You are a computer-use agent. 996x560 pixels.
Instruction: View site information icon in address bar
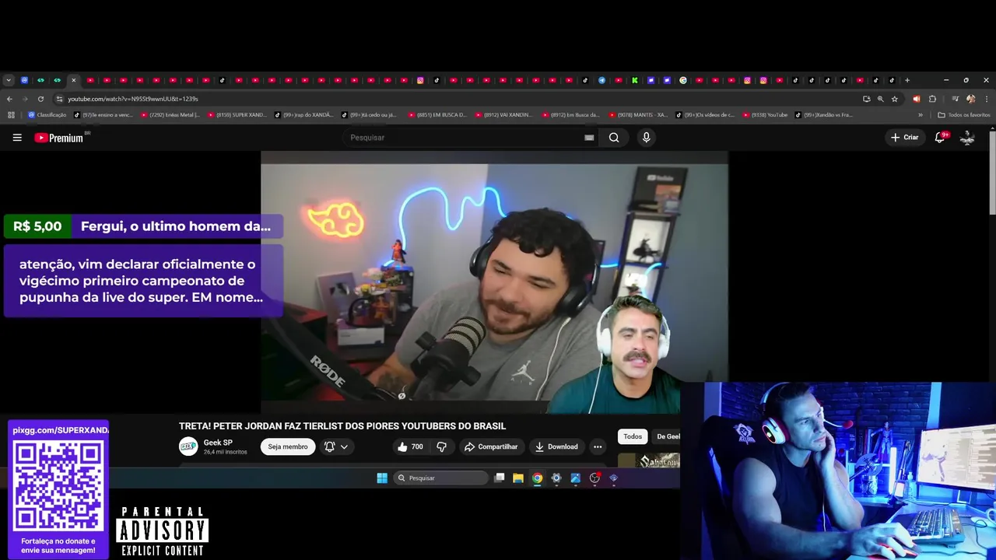click(59, 99)
